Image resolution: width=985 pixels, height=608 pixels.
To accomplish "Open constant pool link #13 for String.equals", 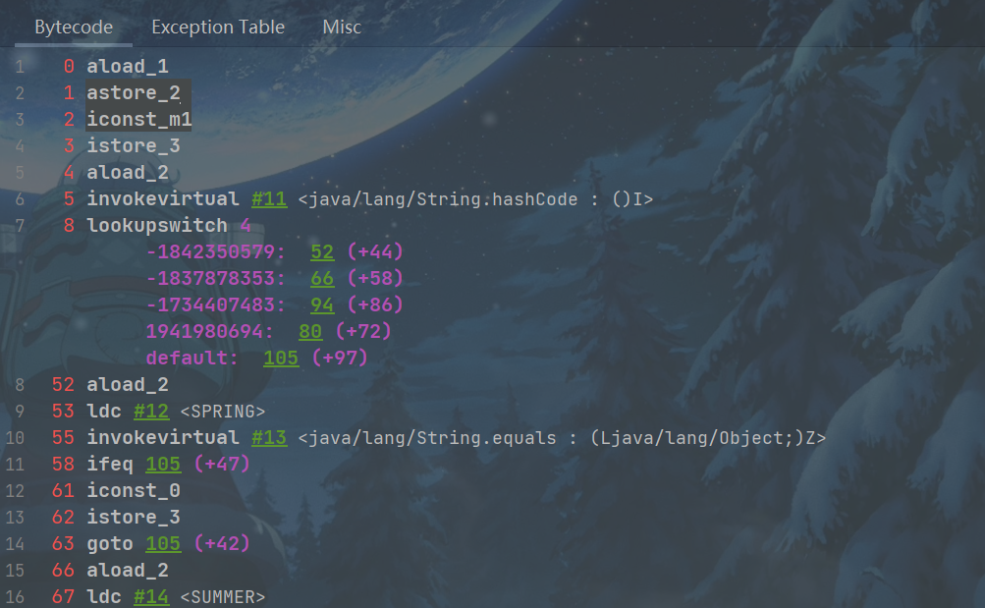I will [x=269, y=437].
